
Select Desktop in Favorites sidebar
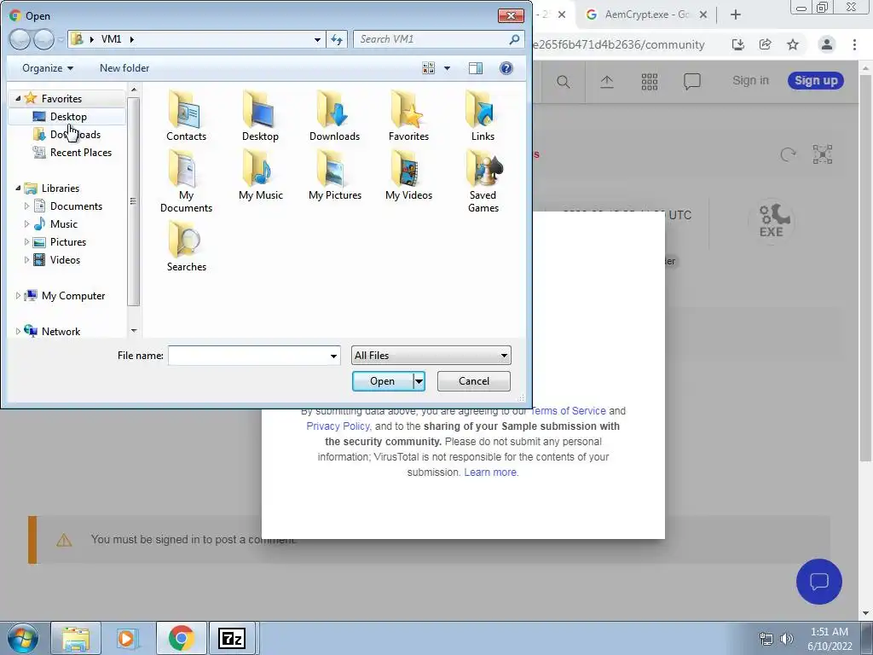click(x=67, y=116)
